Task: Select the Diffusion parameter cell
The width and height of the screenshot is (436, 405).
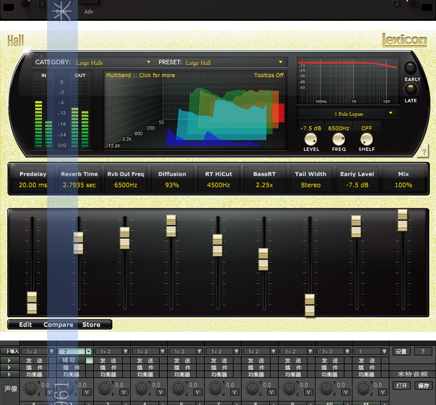Action: 172,179
